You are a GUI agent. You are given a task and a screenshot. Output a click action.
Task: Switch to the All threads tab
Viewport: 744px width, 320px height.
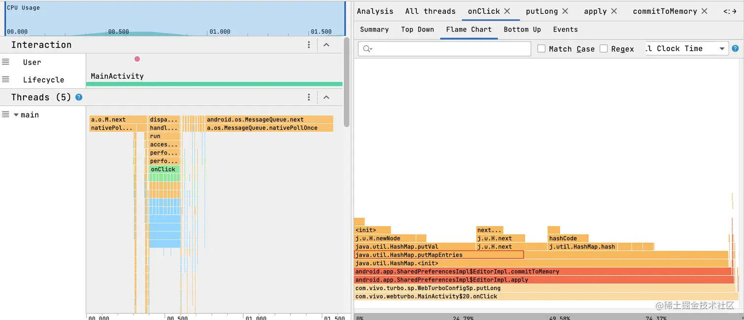430,11
